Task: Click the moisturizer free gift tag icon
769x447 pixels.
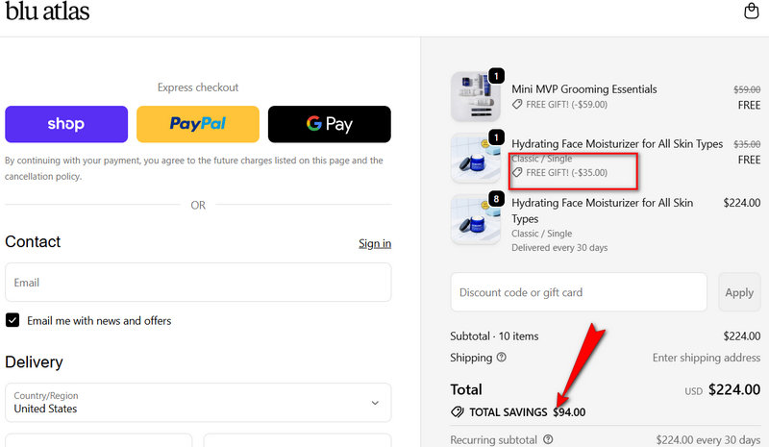Action: [517, 173]
